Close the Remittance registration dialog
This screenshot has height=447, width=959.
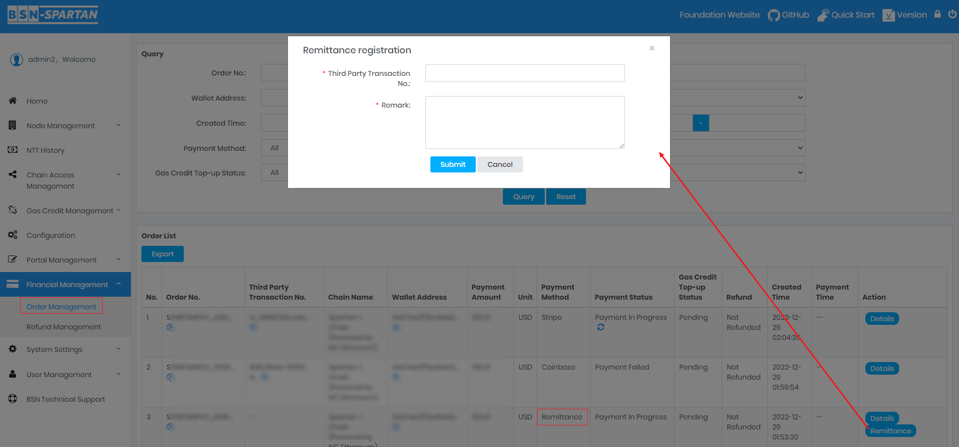[x=652, y=48]
